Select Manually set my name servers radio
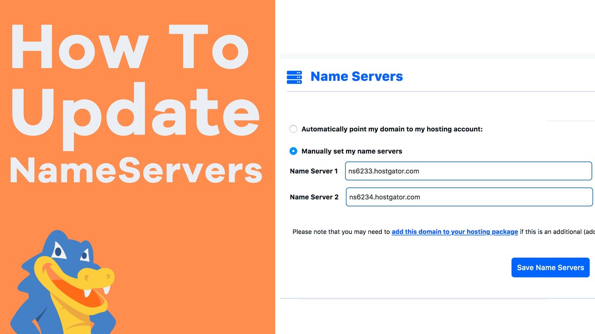Image resolution: width=595 pixels, height=334 pixels. tap(293, 151)
